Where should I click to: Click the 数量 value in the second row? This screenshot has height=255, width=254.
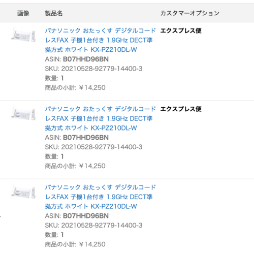(x=62, y=156)
